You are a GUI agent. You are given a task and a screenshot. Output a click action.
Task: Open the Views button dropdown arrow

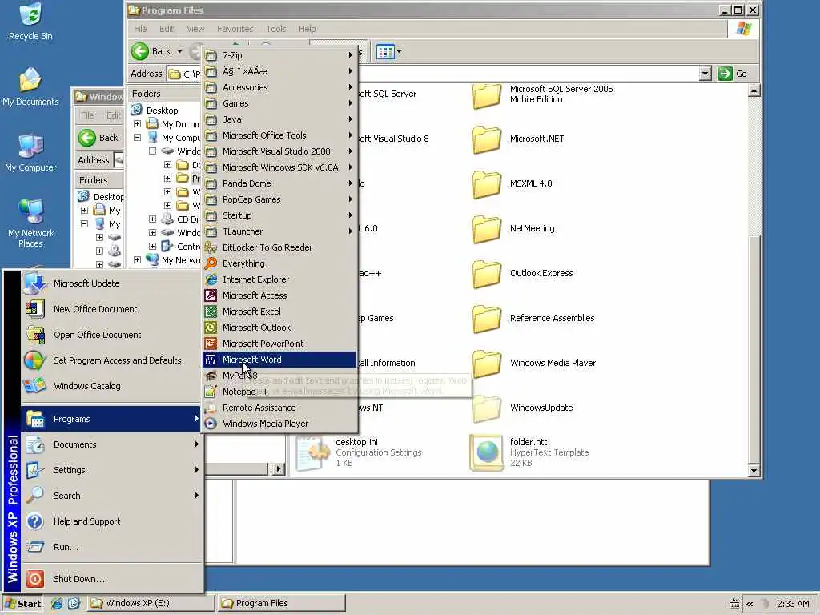tap(399, 52)
